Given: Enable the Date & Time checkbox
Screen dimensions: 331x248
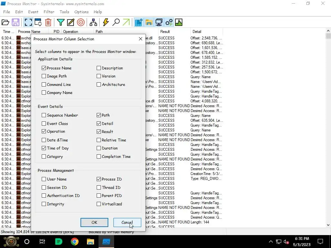Looking at the screenshot, I should (x=44, y=140).
